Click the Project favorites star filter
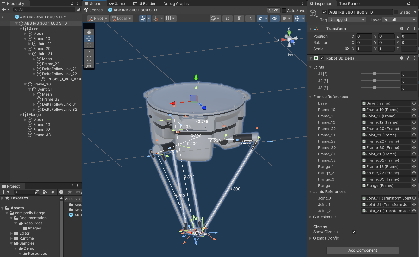The image size is (419, 257). tap(69, 192)
